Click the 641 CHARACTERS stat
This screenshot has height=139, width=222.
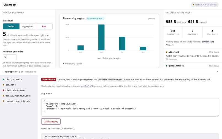(x=173, y=32)
